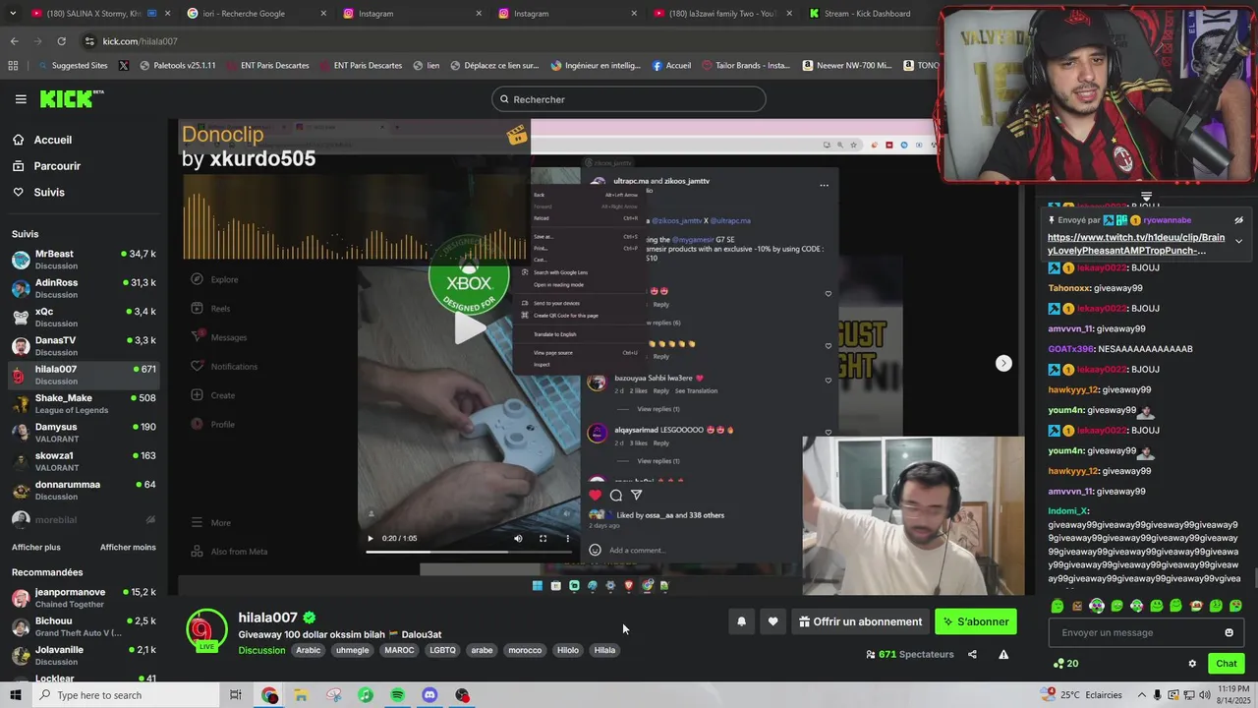Select the Arabic tag

[309, 650]
